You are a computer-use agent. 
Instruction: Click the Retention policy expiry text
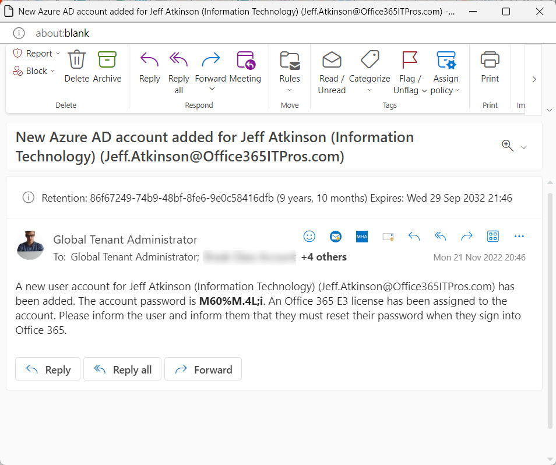(x=277, y=198)
